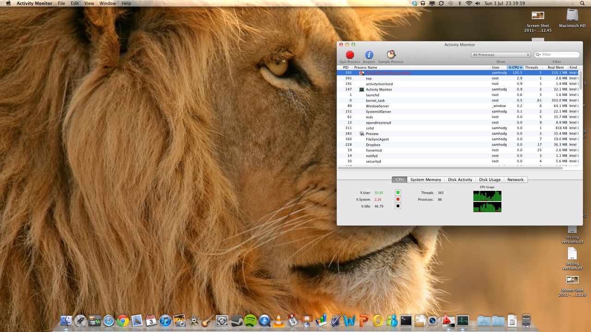Click AutoCAD icon in the Dock
The width and height of the screenshot is (591, 332).
coord(448,320)
